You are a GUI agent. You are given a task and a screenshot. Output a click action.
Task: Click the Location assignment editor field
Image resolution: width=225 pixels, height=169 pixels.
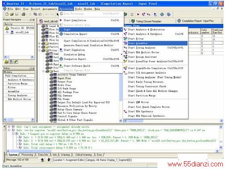115,160
